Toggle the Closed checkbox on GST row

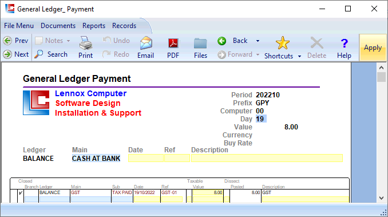coord(21,193)
